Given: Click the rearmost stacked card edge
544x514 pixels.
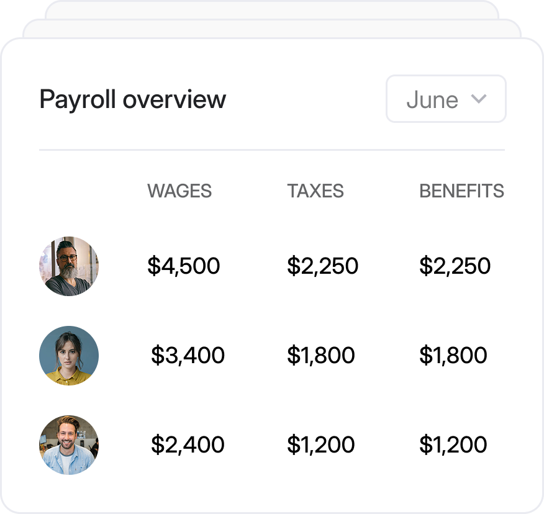Looking at the screenshot, I should click(272, 9).
